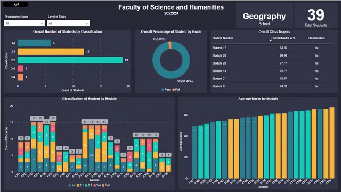Click the 75.67 marks cell
The image size is (341, 192).
(283, 78)
